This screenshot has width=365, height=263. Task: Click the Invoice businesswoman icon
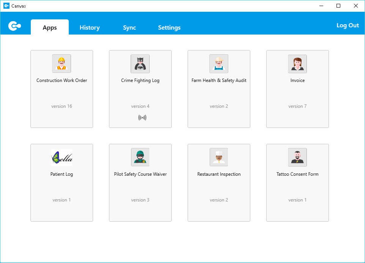coord(297,64)
